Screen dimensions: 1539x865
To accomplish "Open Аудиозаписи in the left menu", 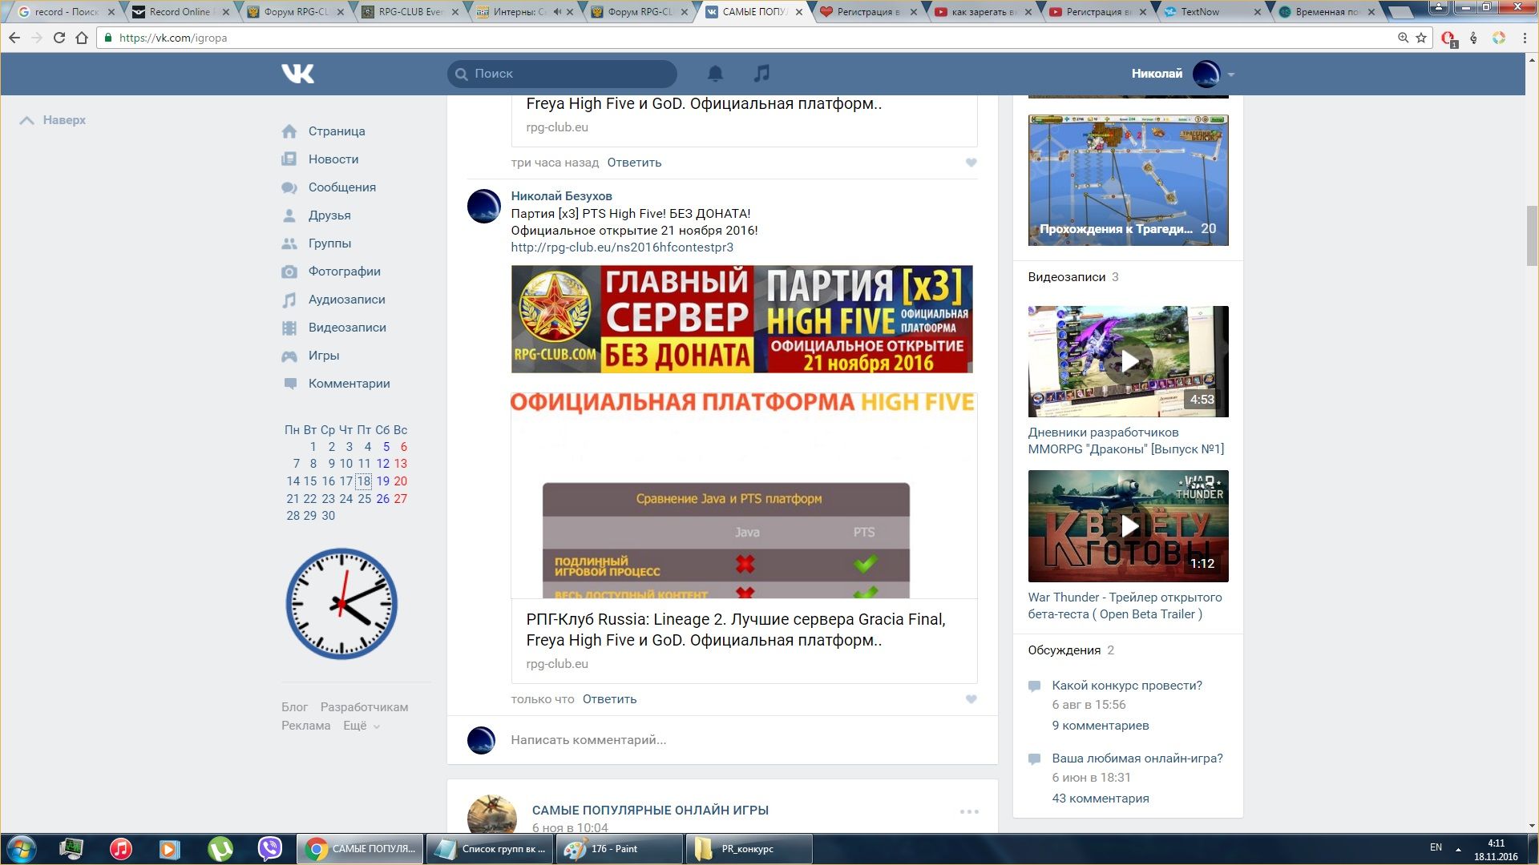I will tap(347, 300).
